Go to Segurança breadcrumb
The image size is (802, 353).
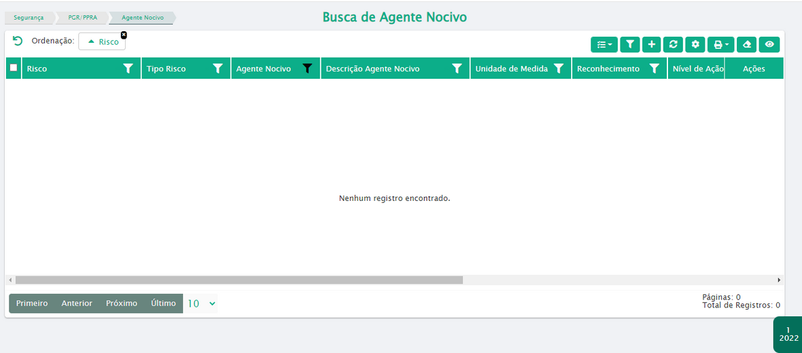(29, 18)
